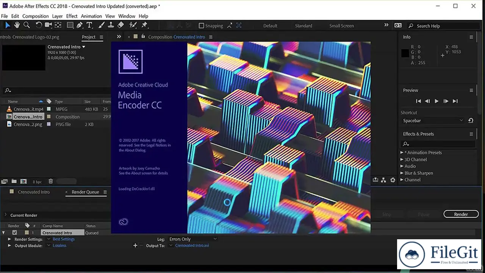485x273 pixels.
Task: Select the Horizontal Type tool
Action: tap(89, 25)
